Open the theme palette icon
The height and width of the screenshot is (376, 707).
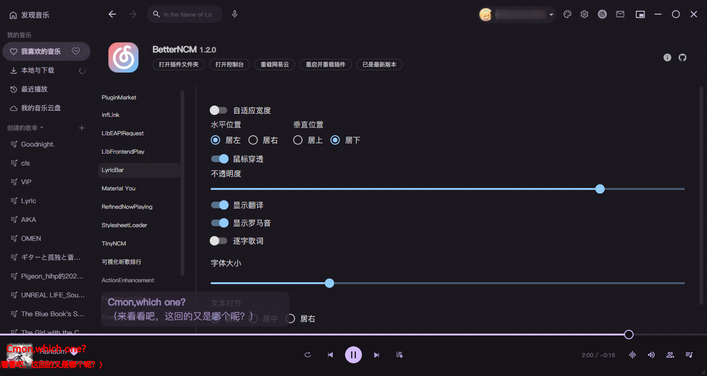tap(567, 14)
